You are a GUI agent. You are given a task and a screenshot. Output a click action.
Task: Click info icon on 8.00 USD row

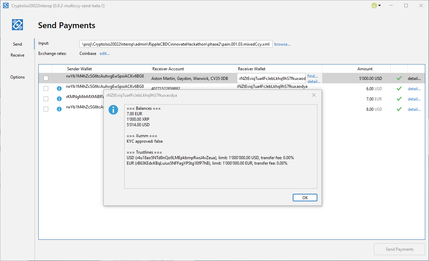click(x=59, y=109)
